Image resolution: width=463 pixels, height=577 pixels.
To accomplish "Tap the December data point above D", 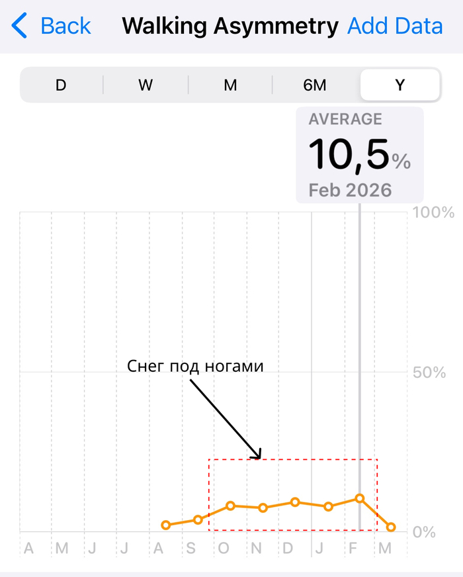I will tap(295, 502).
